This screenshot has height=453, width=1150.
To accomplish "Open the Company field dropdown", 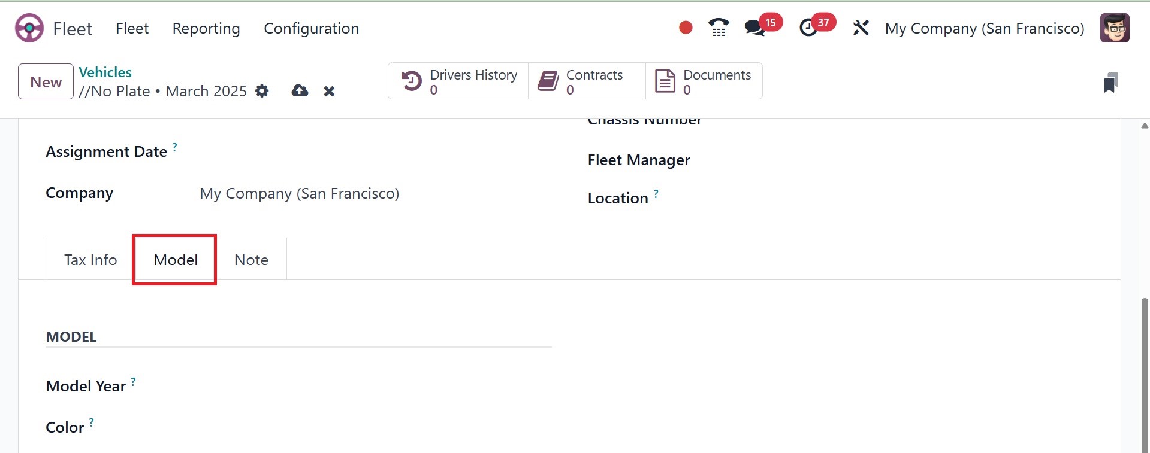I will [x=375, y=193].
